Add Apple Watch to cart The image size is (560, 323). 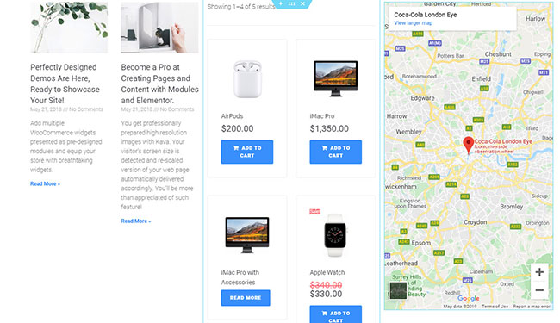pos(336,314)
